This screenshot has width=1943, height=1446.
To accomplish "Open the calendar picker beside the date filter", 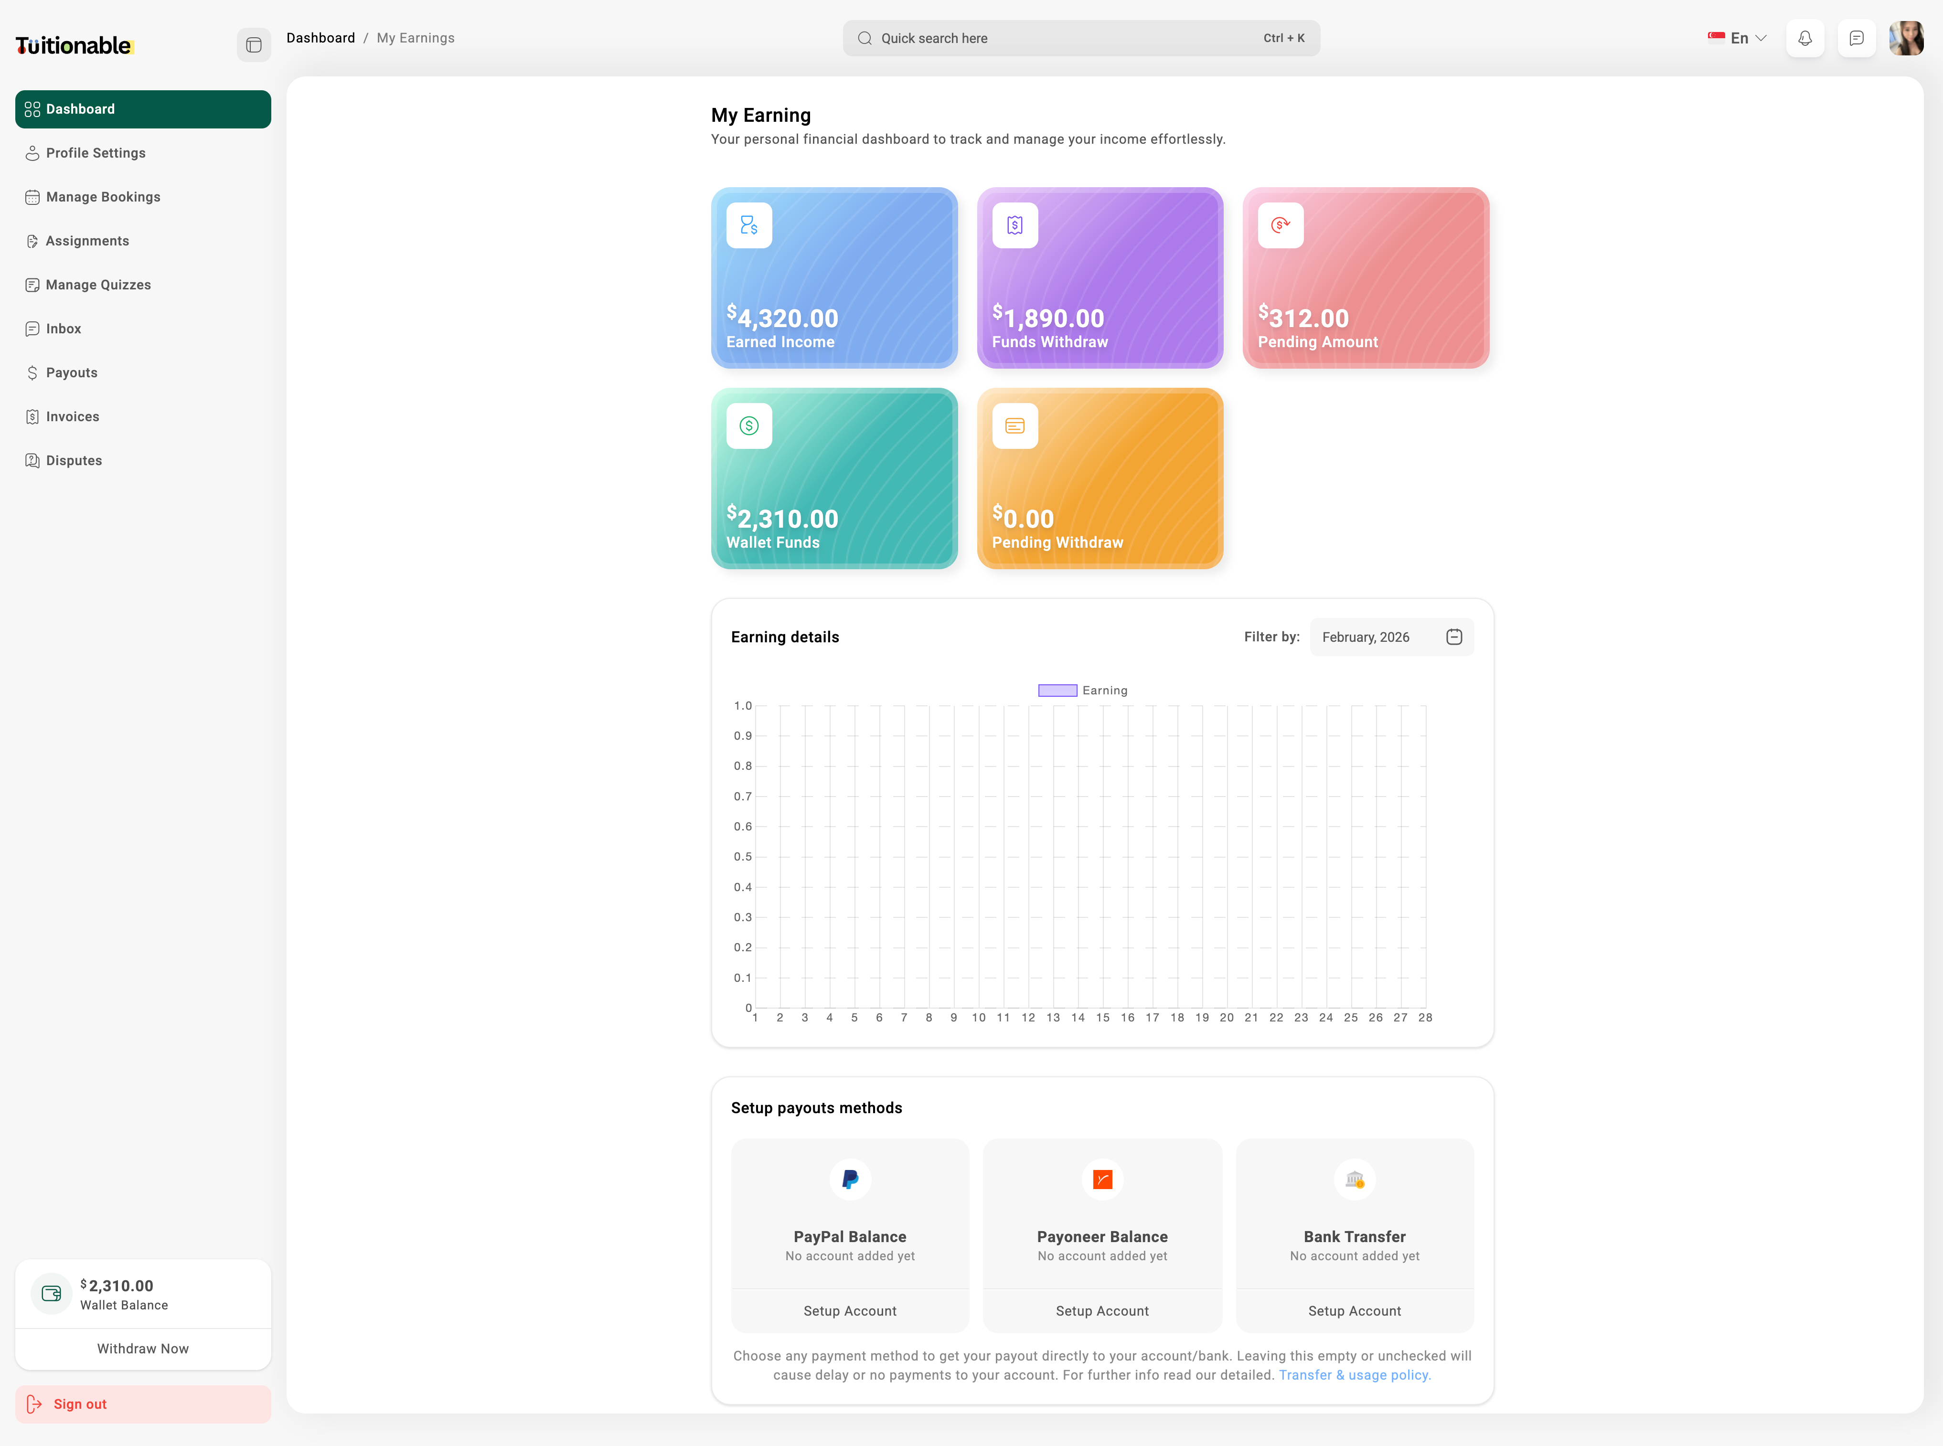I will pyautogui.click(x=1454, y=637).
